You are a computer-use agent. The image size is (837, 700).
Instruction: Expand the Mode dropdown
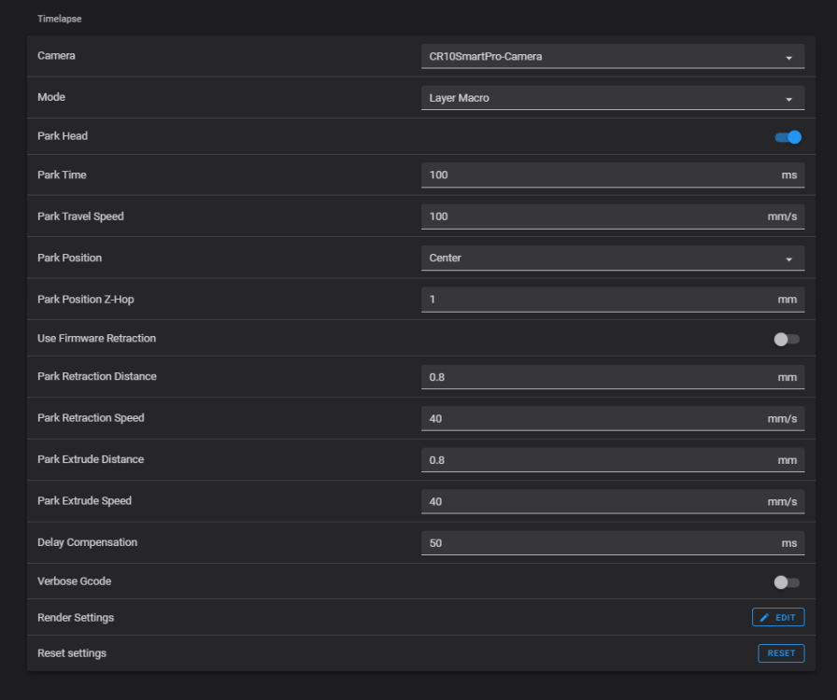(x=612, y=98)
